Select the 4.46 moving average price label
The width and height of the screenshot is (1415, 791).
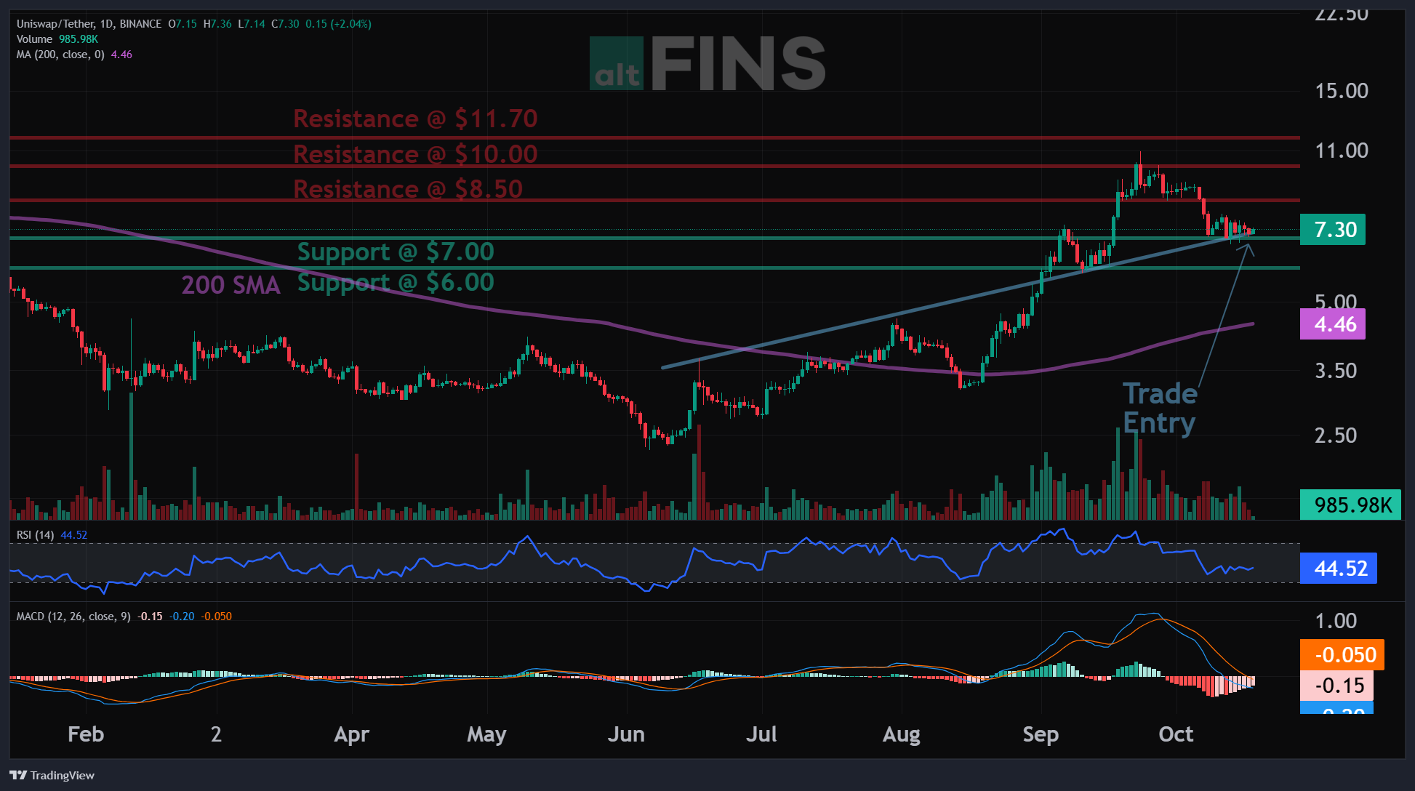[1332, 324]
